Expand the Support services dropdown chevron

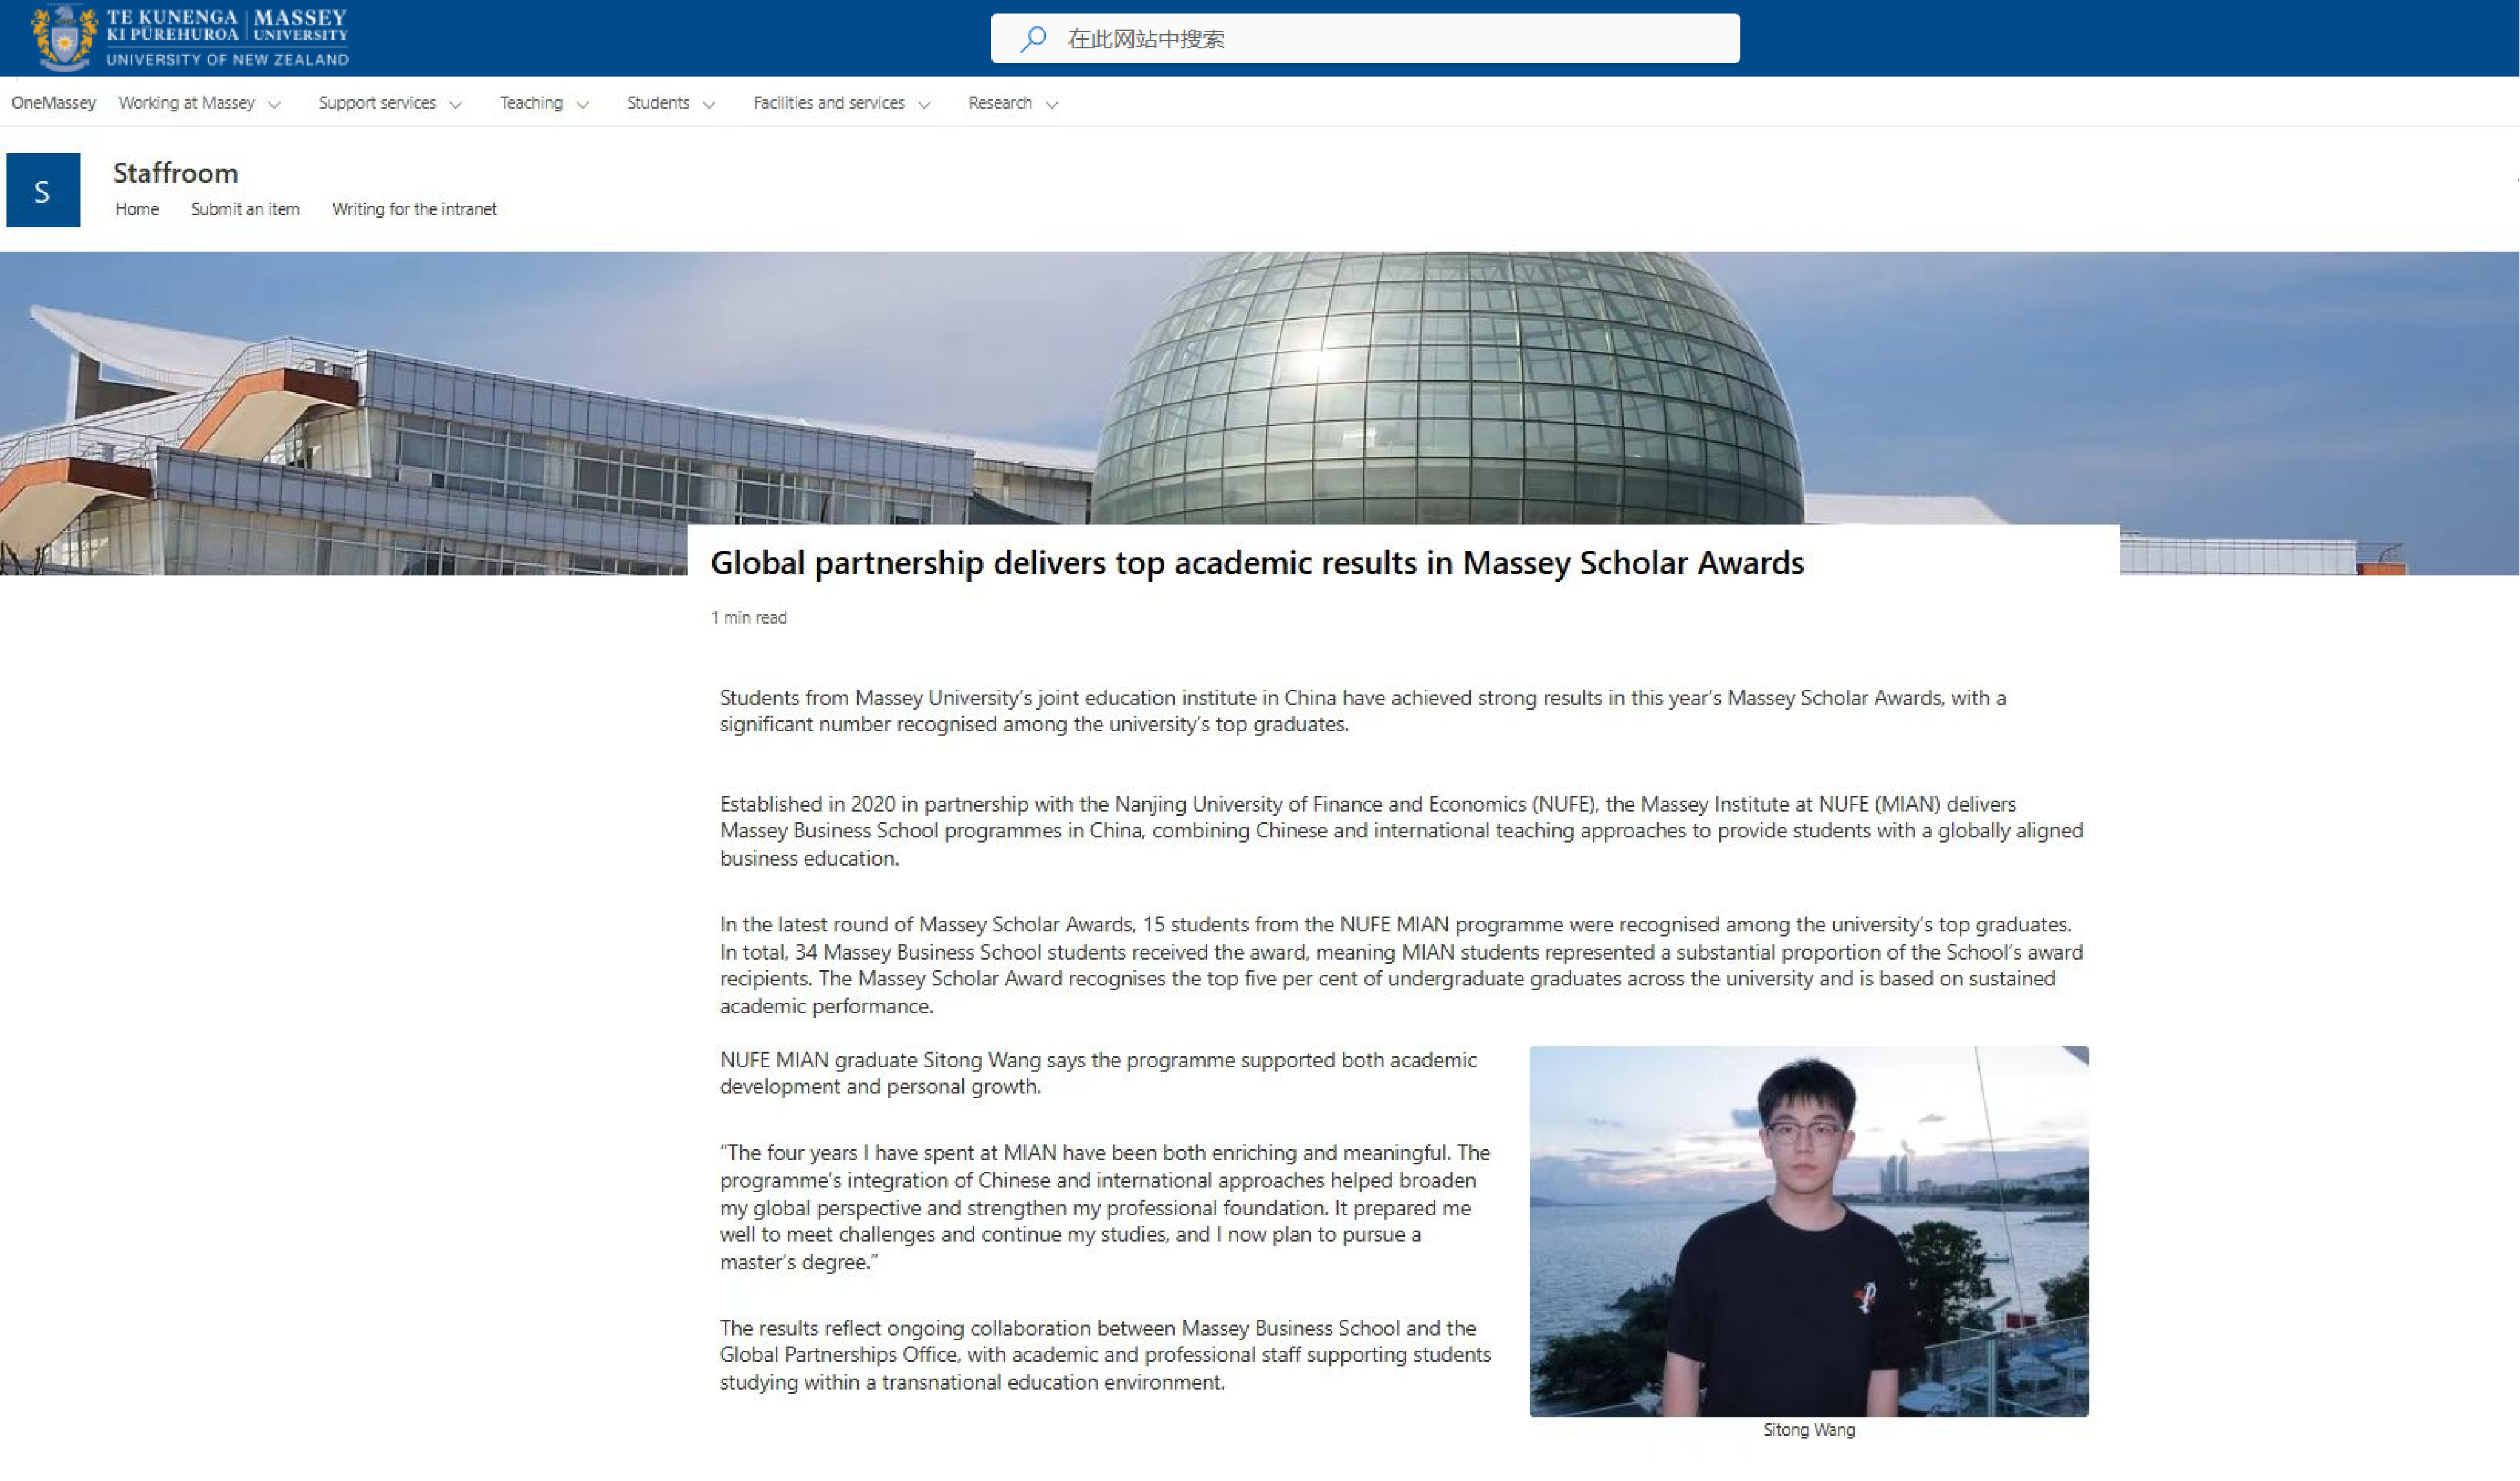click(455, 104)
